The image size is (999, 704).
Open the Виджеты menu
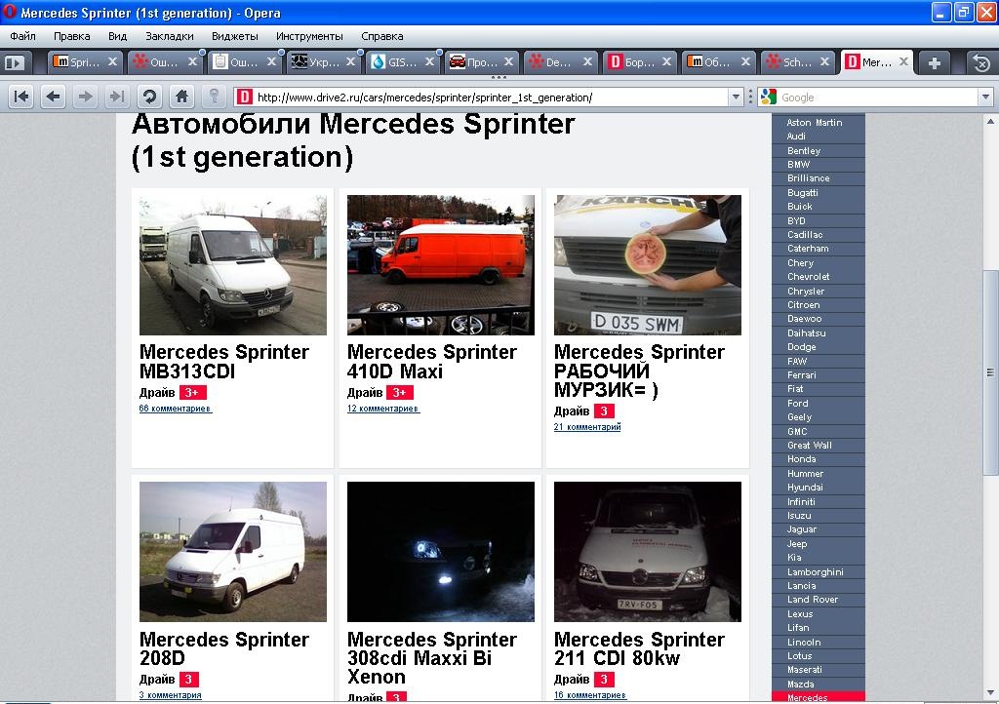234,36
